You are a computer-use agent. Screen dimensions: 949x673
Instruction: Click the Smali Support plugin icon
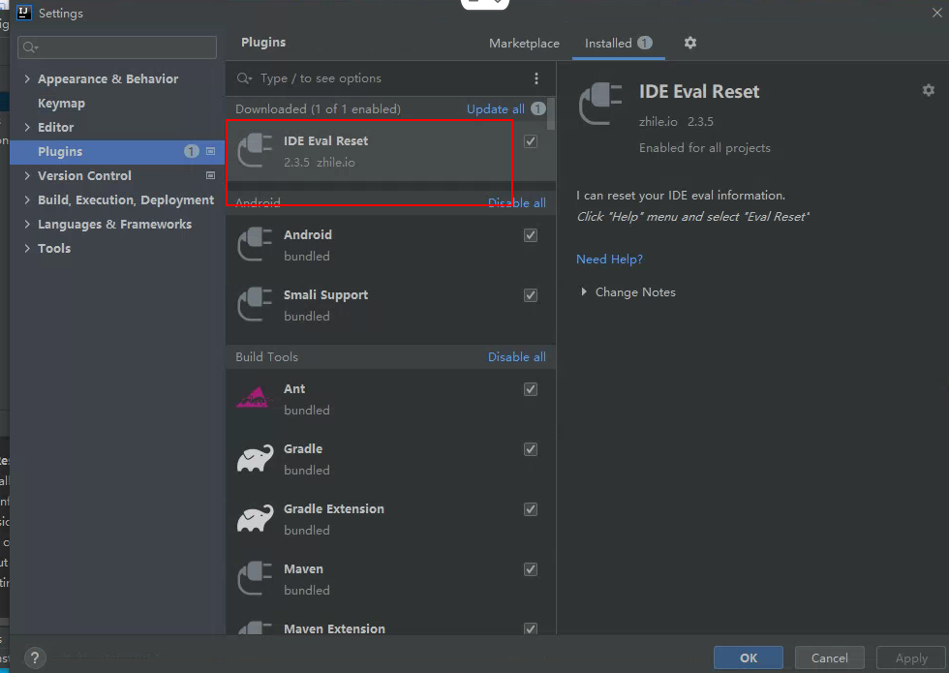255,305
